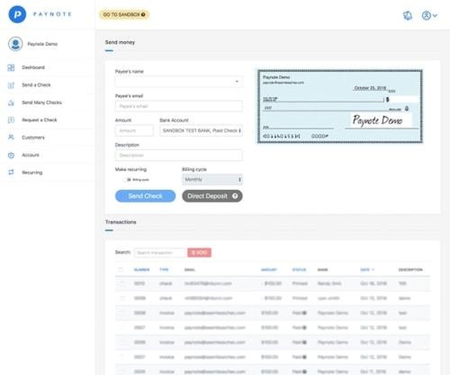Sort by the Number column header
The width and height of the screenshot is (450, 375).
coord(142,270)
